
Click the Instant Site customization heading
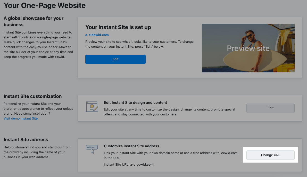point(32,96)
